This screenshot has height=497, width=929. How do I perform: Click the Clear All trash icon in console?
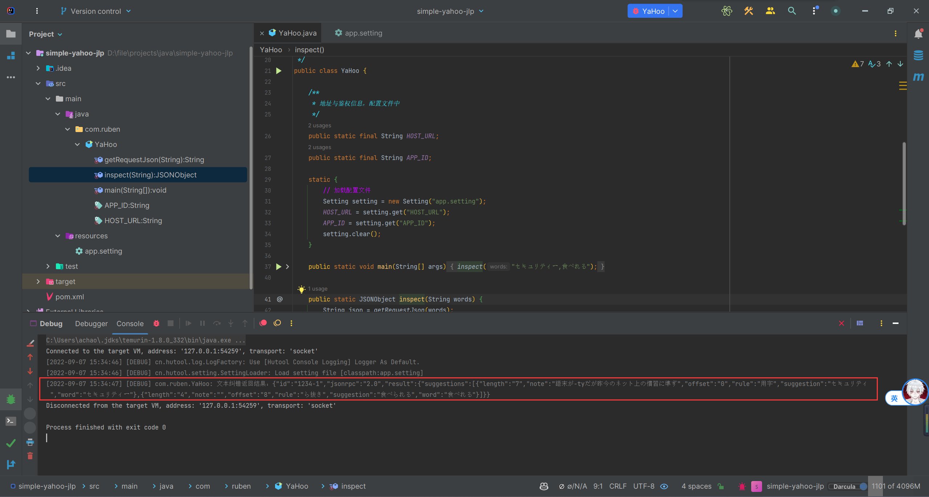30,456
